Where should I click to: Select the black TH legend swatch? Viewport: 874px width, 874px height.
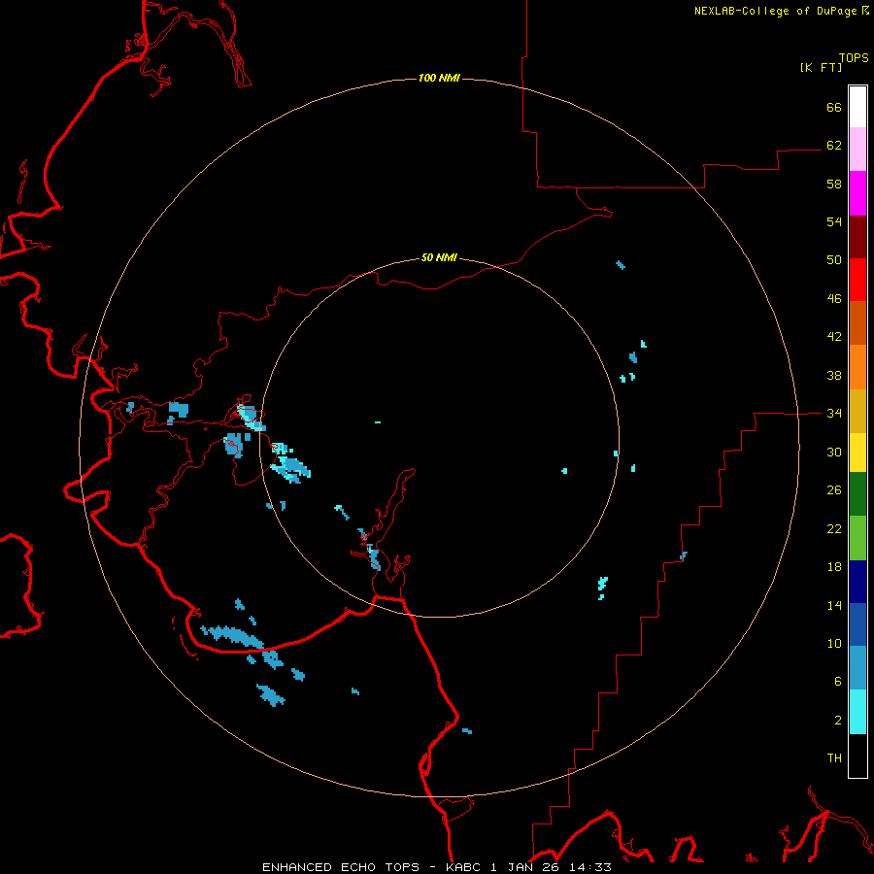857,756
